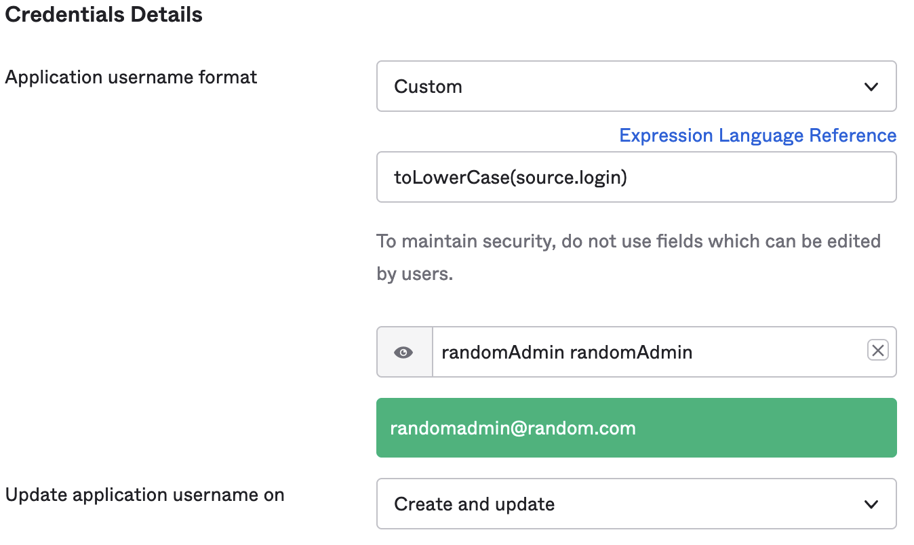
Task: Click the randomadmin@random.com preview text
Action: pos(513,428)
